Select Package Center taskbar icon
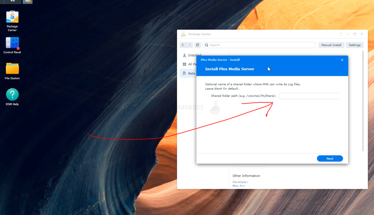Screen dimensions: 374x215 pos(27,1)
